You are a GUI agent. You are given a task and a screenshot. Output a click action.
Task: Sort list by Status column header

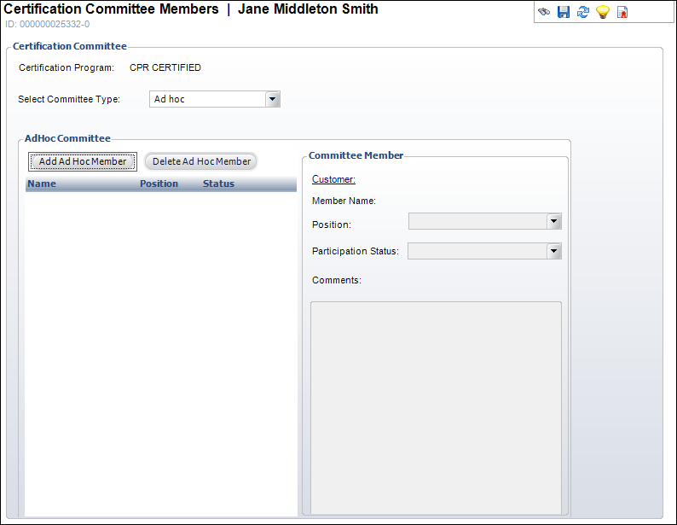[x=218, y=184]
